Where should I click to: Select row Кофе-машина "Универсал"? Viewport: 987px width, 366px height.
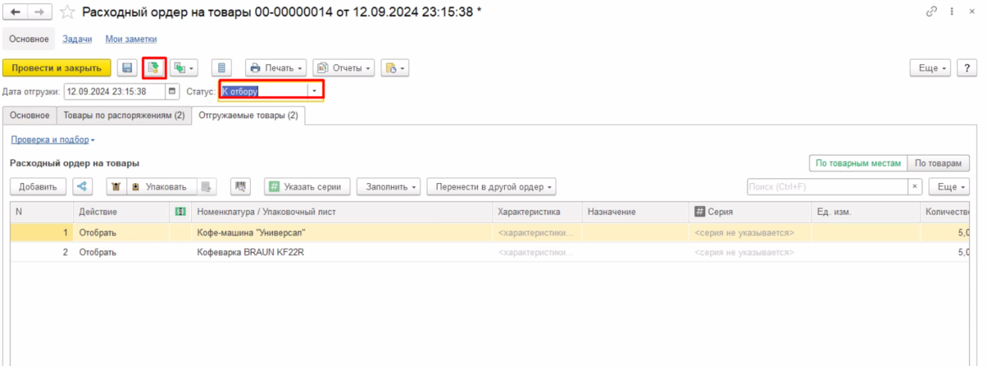tap(490, 233)
